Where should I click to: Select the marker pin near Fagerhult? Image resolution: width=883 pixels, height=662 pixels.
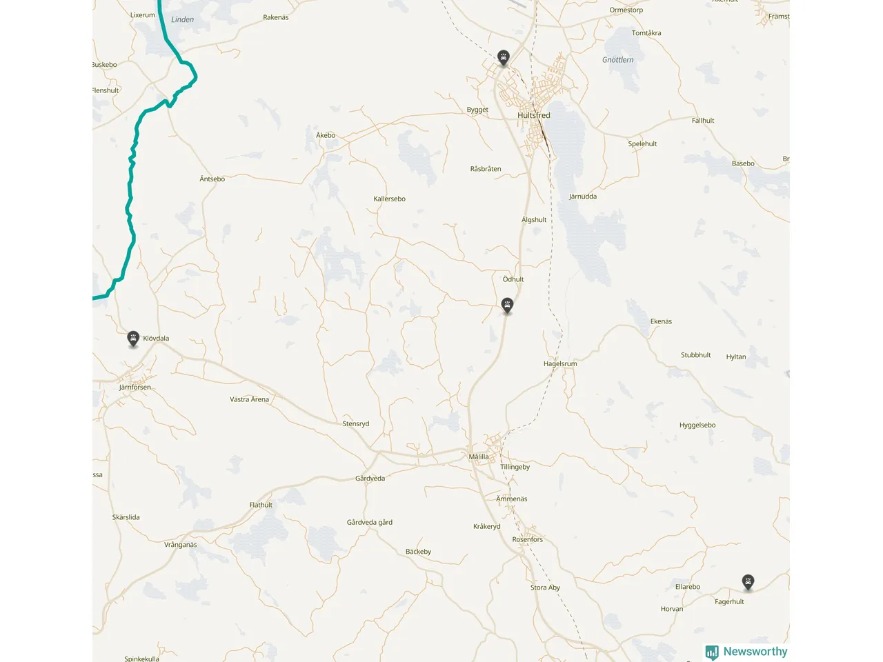click(x=748, y=582)
